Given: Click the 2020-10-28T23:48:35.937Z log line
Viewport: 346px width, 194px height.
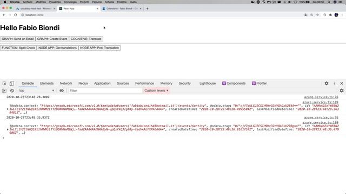Looking at the screenshot, I should [x=28, y=117].
